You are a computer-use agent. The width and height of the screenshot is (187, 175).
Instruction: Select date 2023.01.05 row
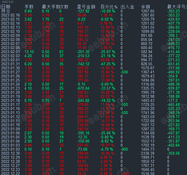point(10,137)
